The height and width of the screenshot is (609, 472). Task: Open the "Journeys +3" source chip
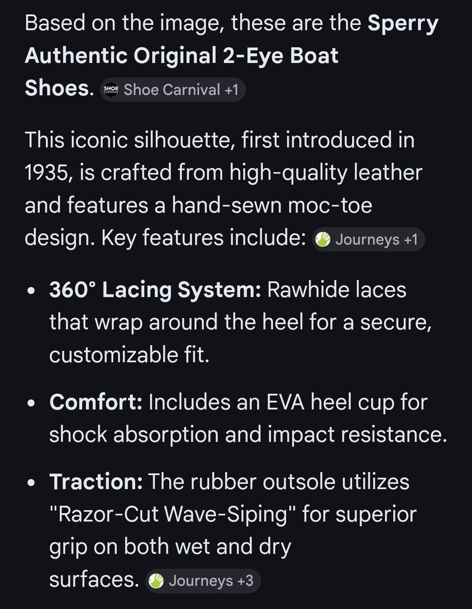click(x=203, y=581)
